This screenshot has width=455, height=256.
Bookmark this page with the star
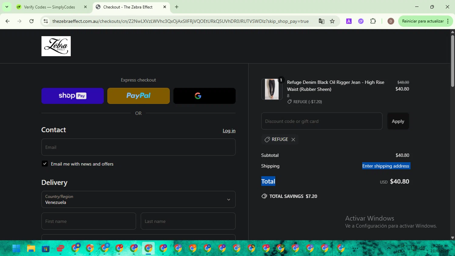point(332,21)
